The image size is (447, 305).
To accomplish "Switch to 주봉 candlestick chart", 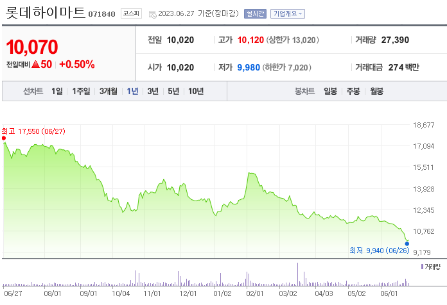I will (x=353, y=92).
